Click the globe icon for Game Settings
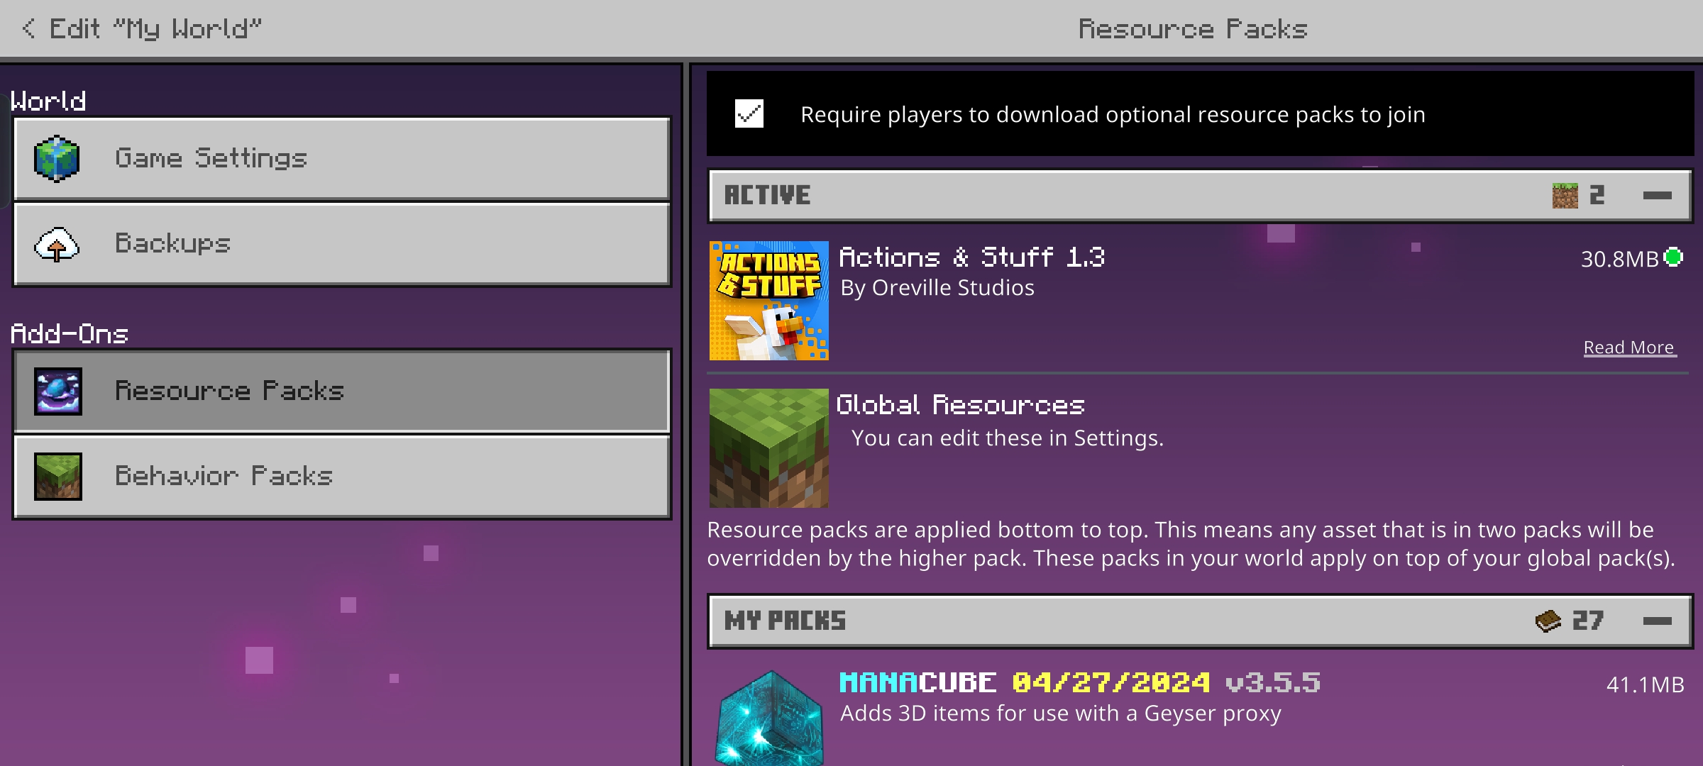Image resolution: width=1703 pixels, height=766 pixels. 57,159
